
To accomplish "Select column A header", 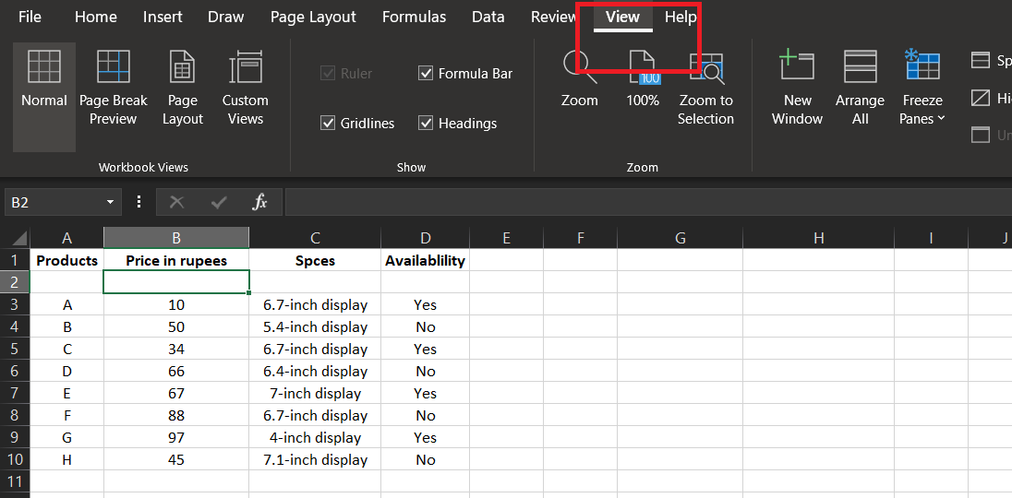I will [x=67, y=238].
